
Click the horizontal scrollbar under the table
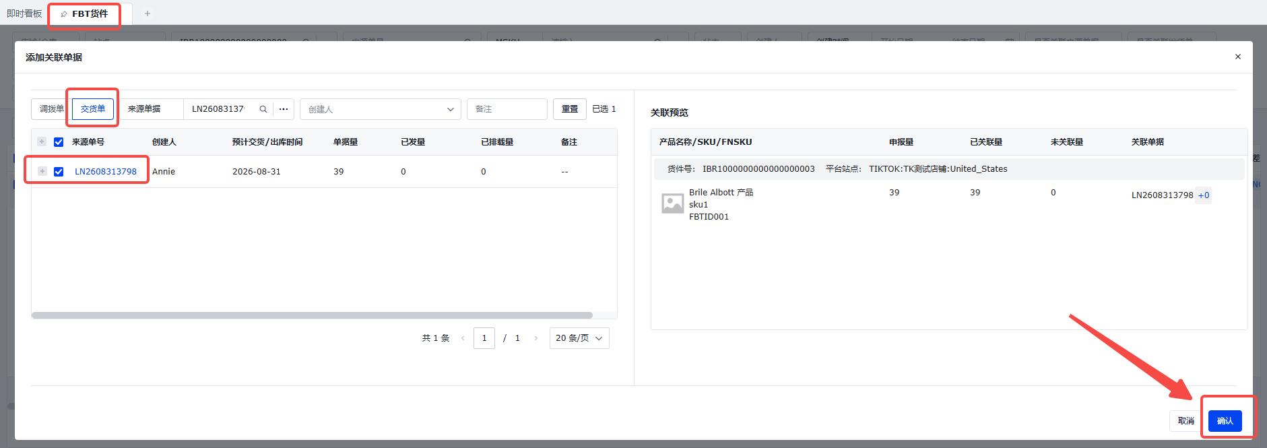click(312, 315)
